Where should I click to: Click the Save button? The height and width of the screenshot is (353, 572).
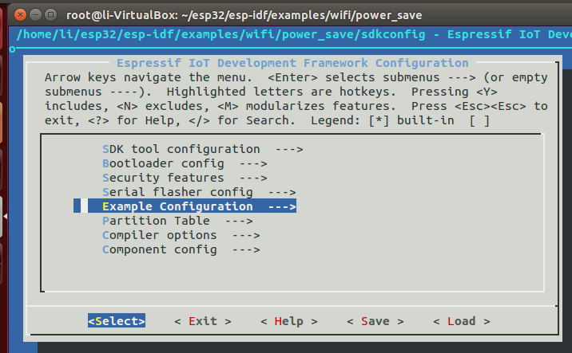click(x=375, y=321)
